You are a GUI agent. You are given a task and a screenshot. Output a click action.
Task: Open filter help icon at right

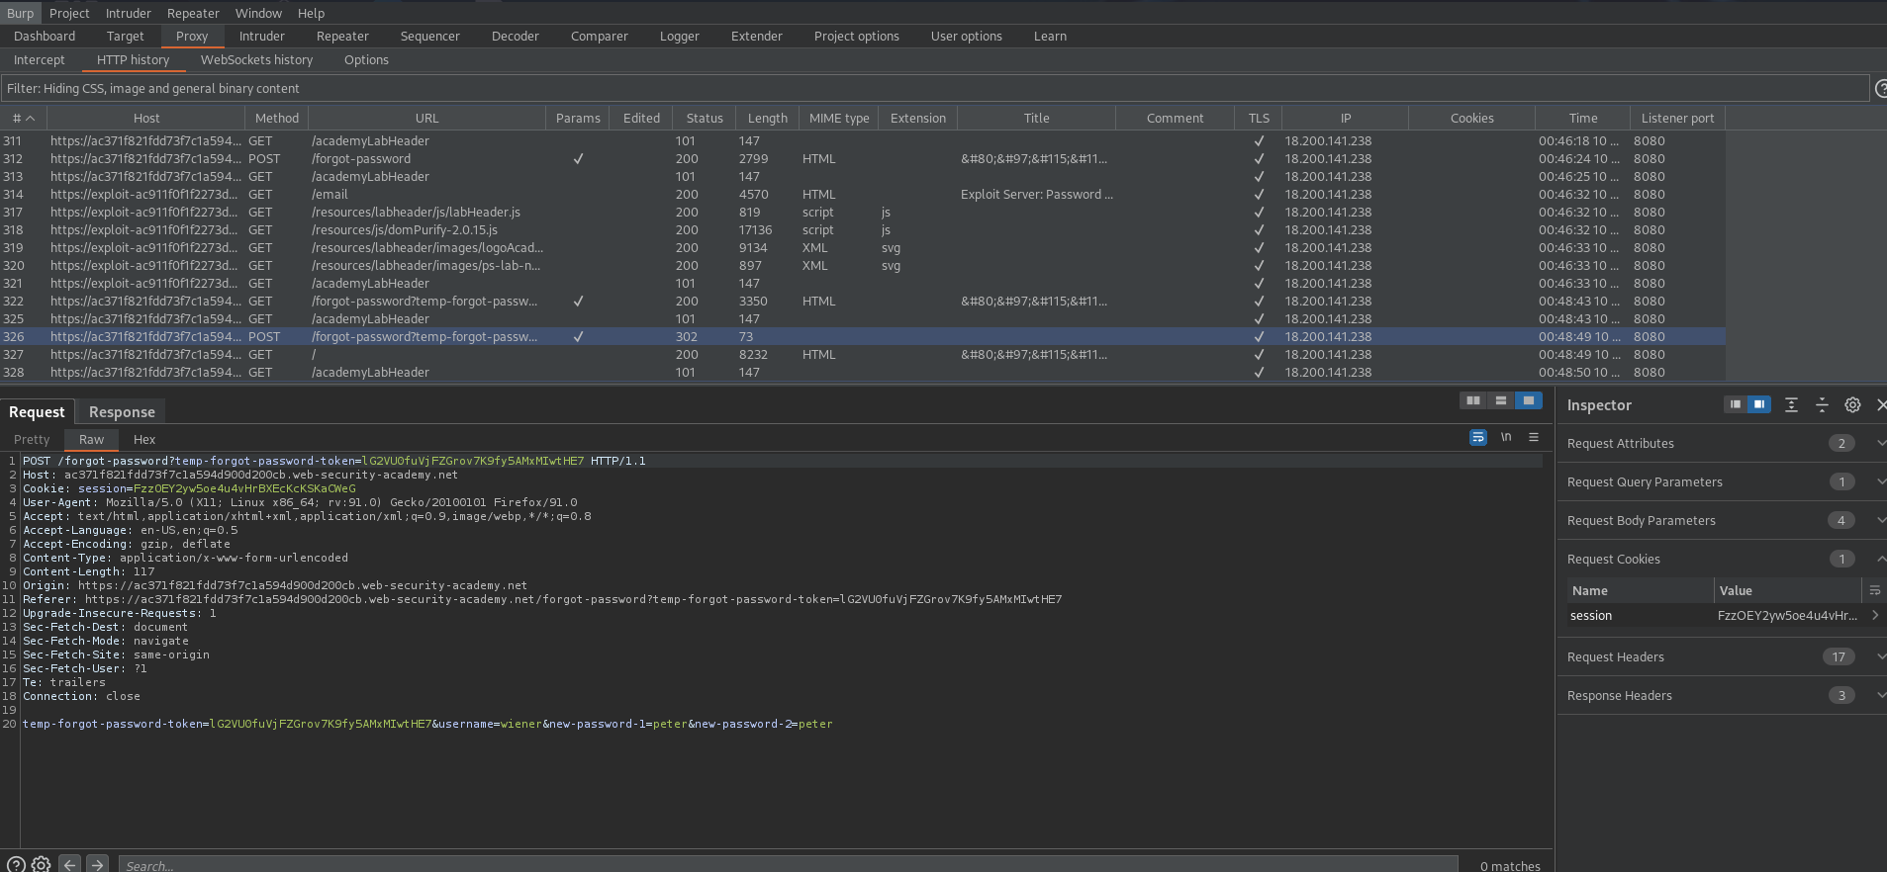click(x=1881, y=89)
